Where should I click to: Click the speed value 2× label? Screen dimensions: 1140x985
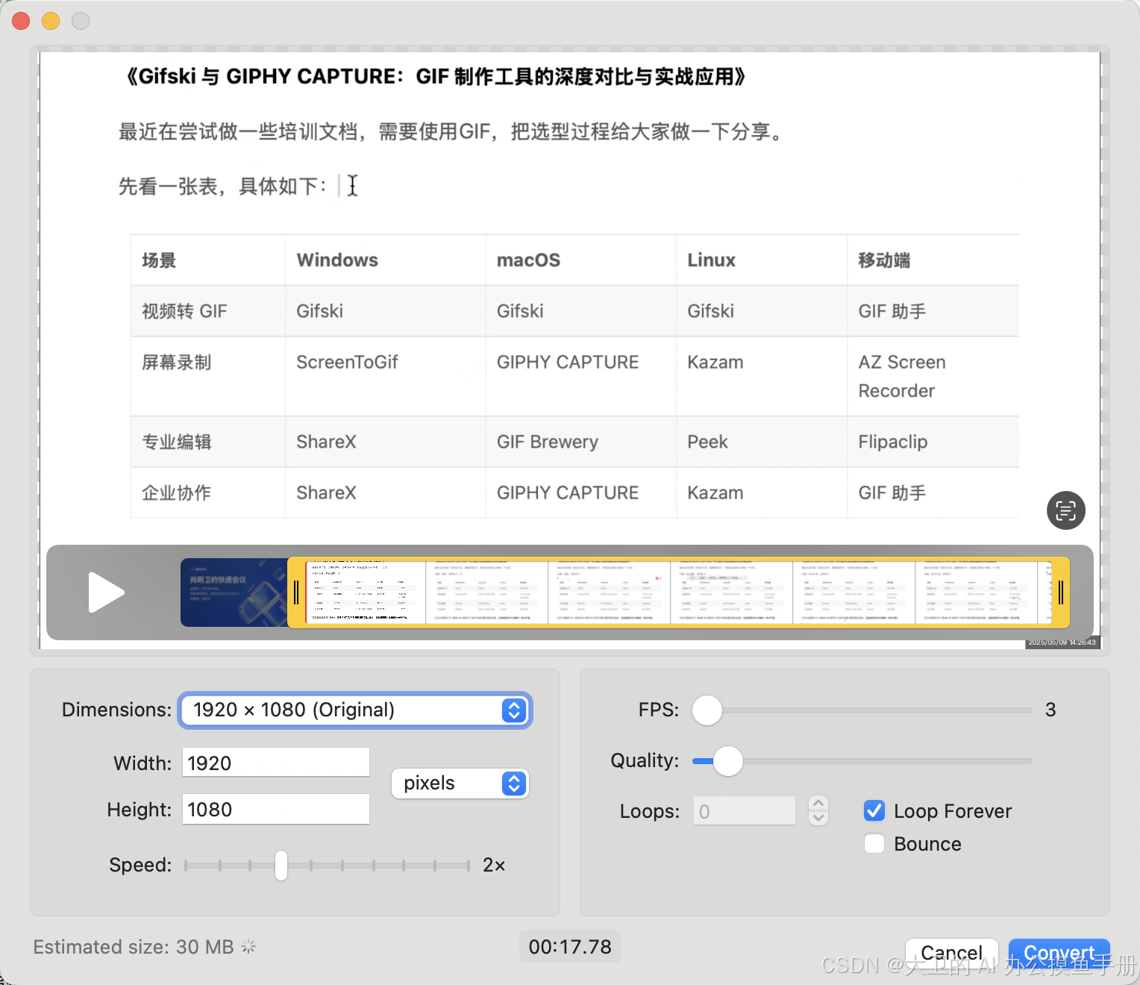pyautogui.click(x=494, y=865)
